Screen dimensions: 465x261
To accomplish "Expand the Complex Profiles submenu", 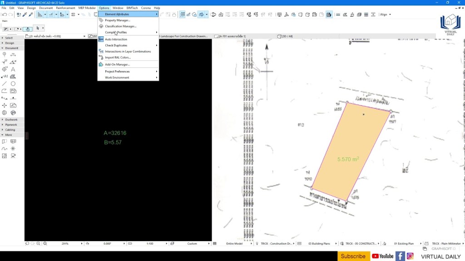I will tap(116, 32).
